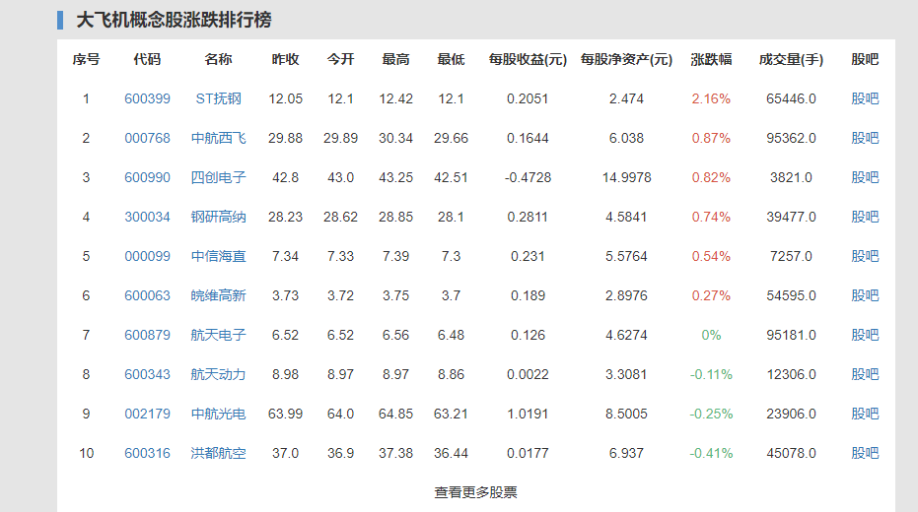
Task: Open the 洪都航空 stock name link
Action: (x=218, y=453)
